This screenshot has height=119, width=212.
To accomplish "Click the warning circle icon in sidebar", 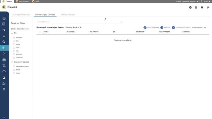I will (4, 72).
